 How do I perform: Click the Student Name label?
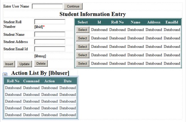(x=14, y=34)
